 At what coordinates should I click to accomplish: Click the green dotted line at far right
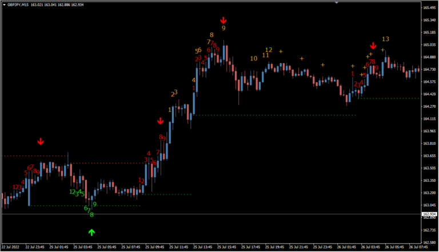[x=394, y=98]
